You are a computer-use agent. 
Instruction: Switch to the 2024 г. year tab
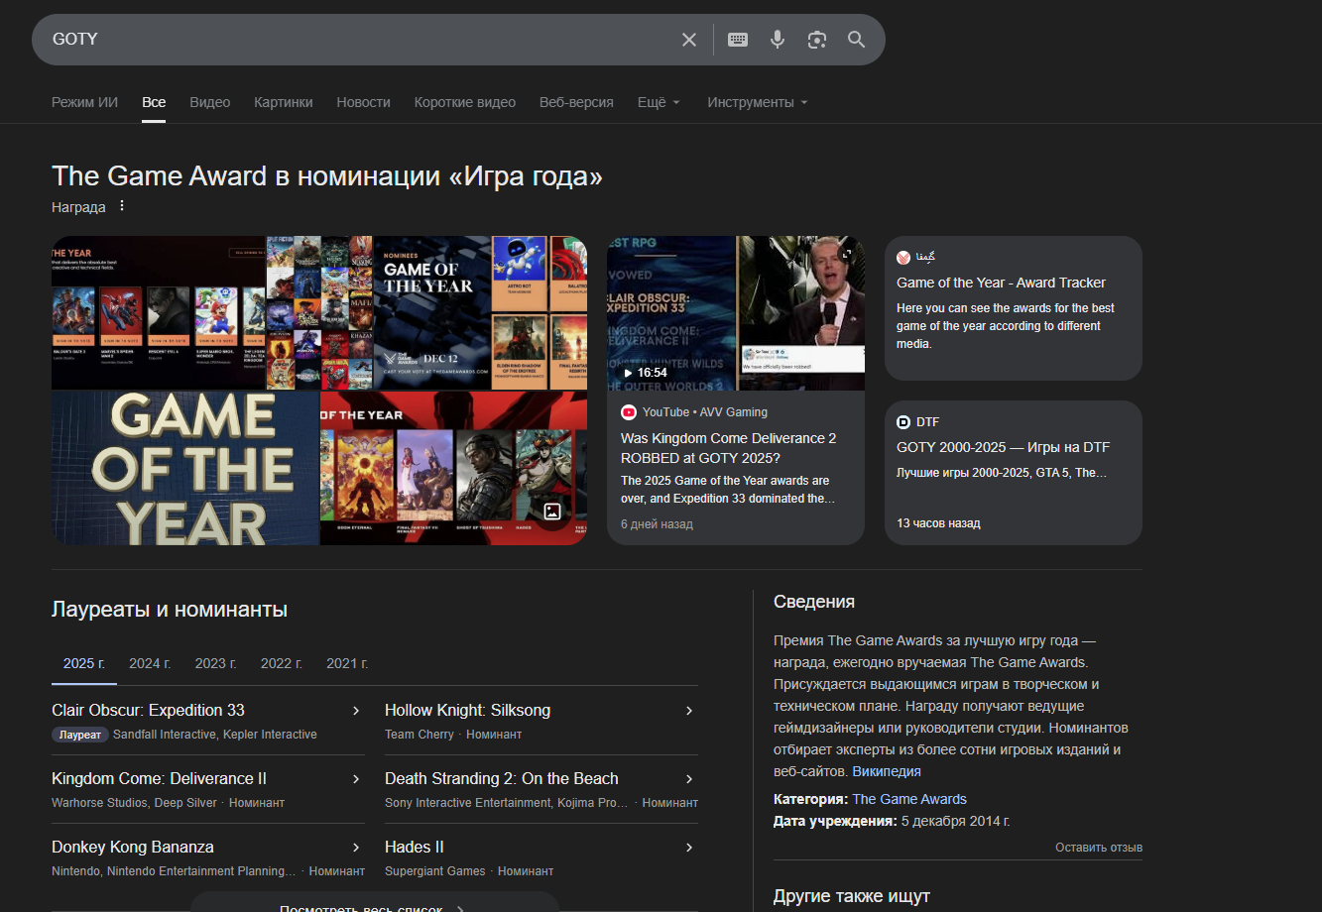pyautogui.click(x=150, y=663)
